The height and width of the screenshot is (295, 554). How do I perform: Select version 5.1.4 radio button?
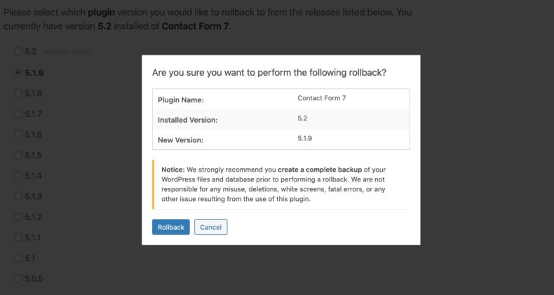(18, 175)
